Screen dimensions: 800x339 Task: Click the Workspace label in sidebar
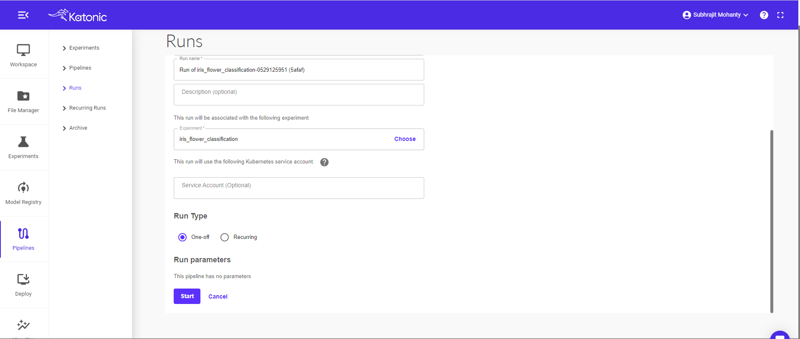23,65
